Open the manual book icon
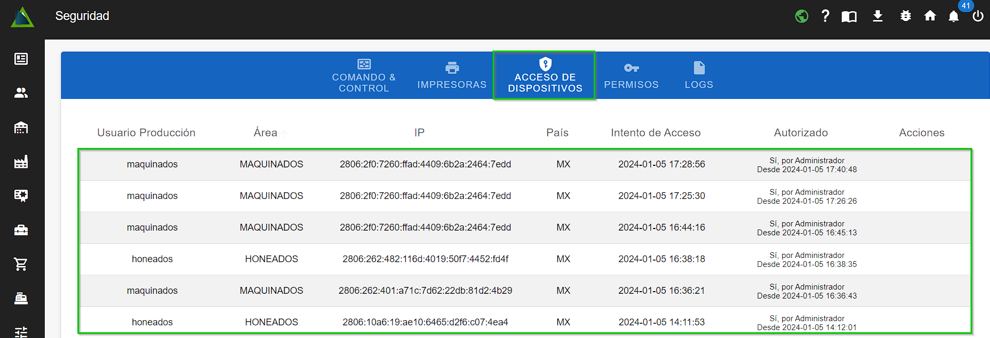The height and width of the screenshot is (338, 990). pyautogui.click(x=849, y=16)
